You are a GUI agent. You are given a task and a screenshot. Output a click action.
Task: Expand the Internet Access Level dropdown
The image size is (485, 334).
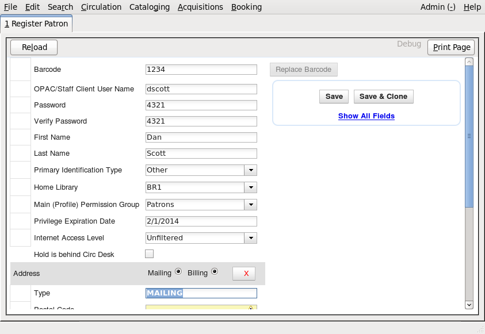coord(250,238)
